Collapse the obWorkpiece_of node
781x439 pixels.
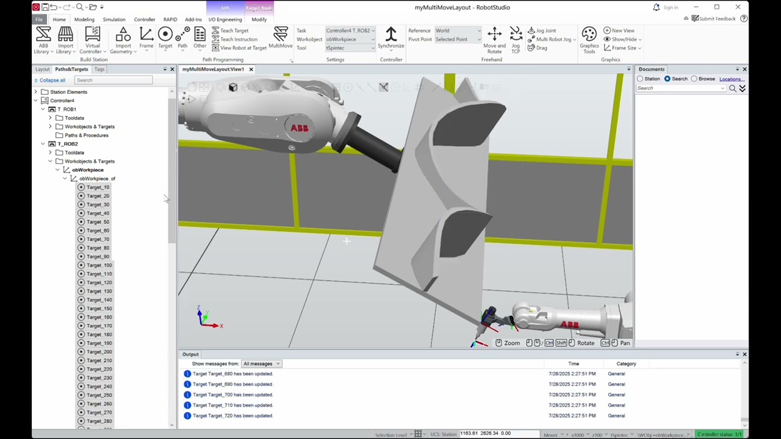pyautogui.click(x=65, y=179)
